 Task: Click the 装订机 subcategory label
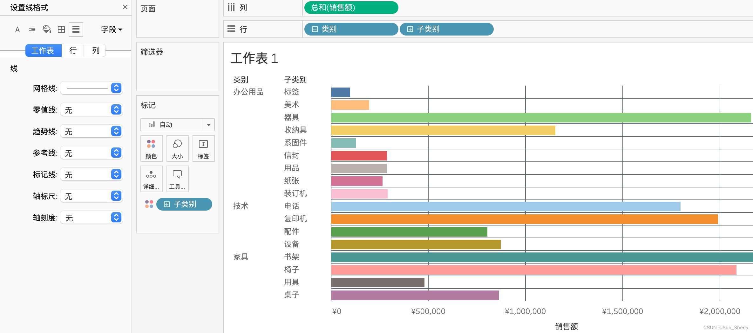pos(295,193)
